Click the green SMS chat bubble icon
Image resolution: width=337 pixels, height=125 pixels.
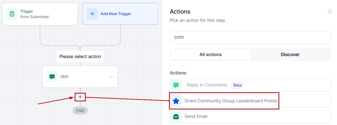pos(52,77)
